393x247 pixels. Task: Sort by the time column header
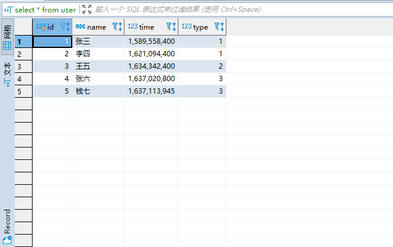[146, 27]
